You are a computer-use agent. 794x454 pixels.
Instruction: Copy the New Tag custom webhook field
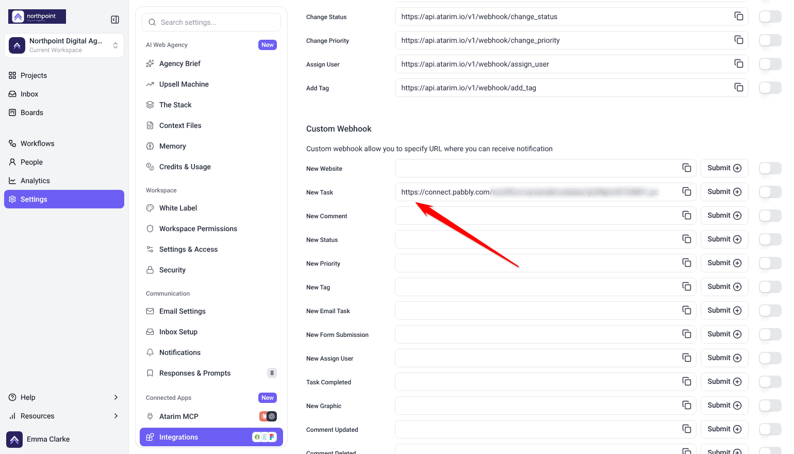pyautogui.click(x=687, y=286)
